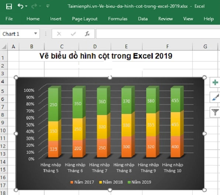Select column C header

pos(62,46)
